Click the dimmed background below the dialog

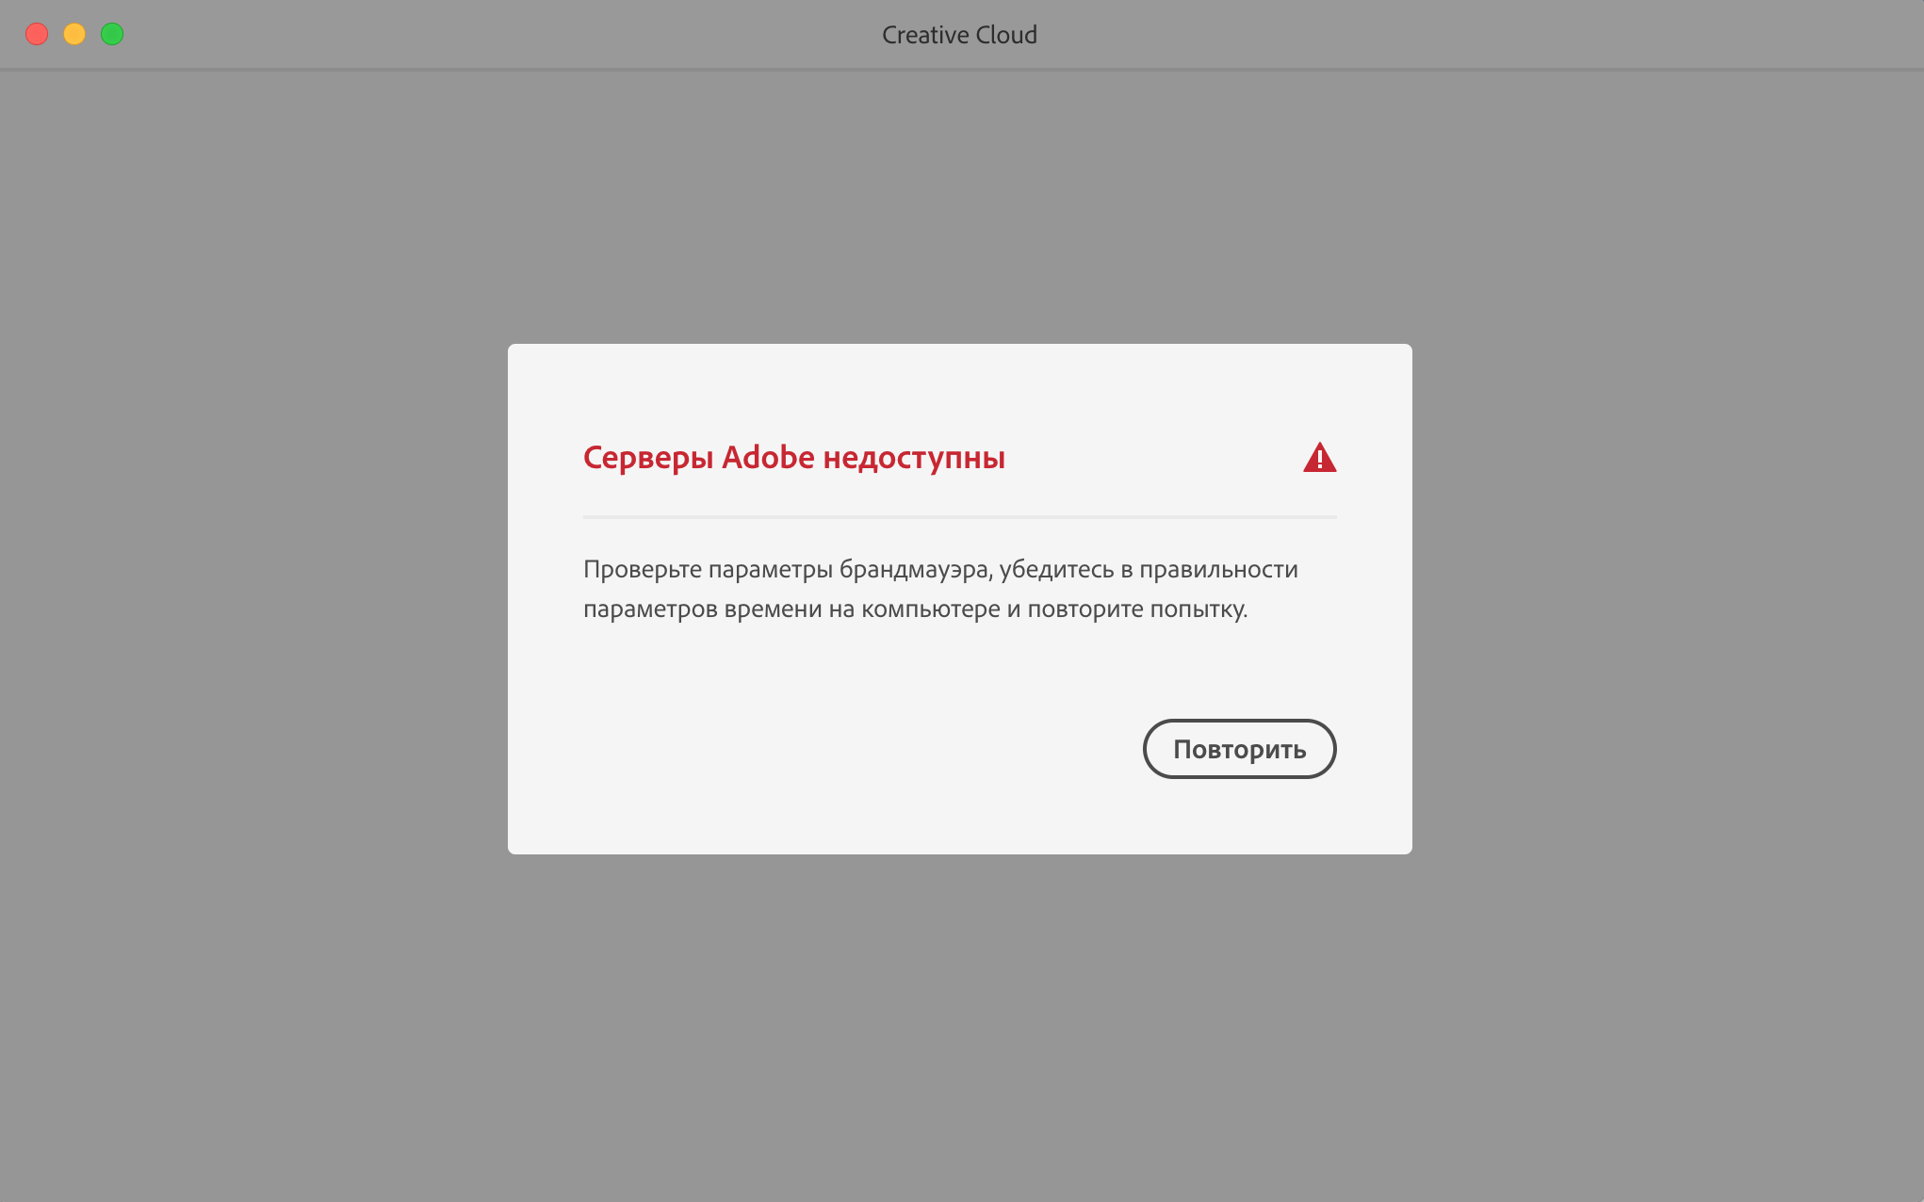point(959,1027)
